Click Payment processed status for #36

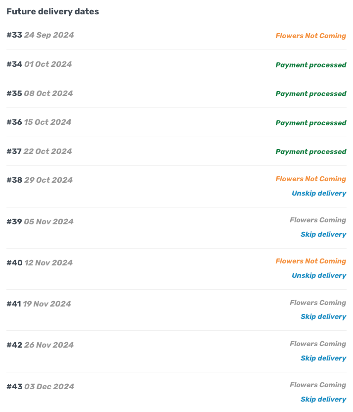click(x=310, y=123)
